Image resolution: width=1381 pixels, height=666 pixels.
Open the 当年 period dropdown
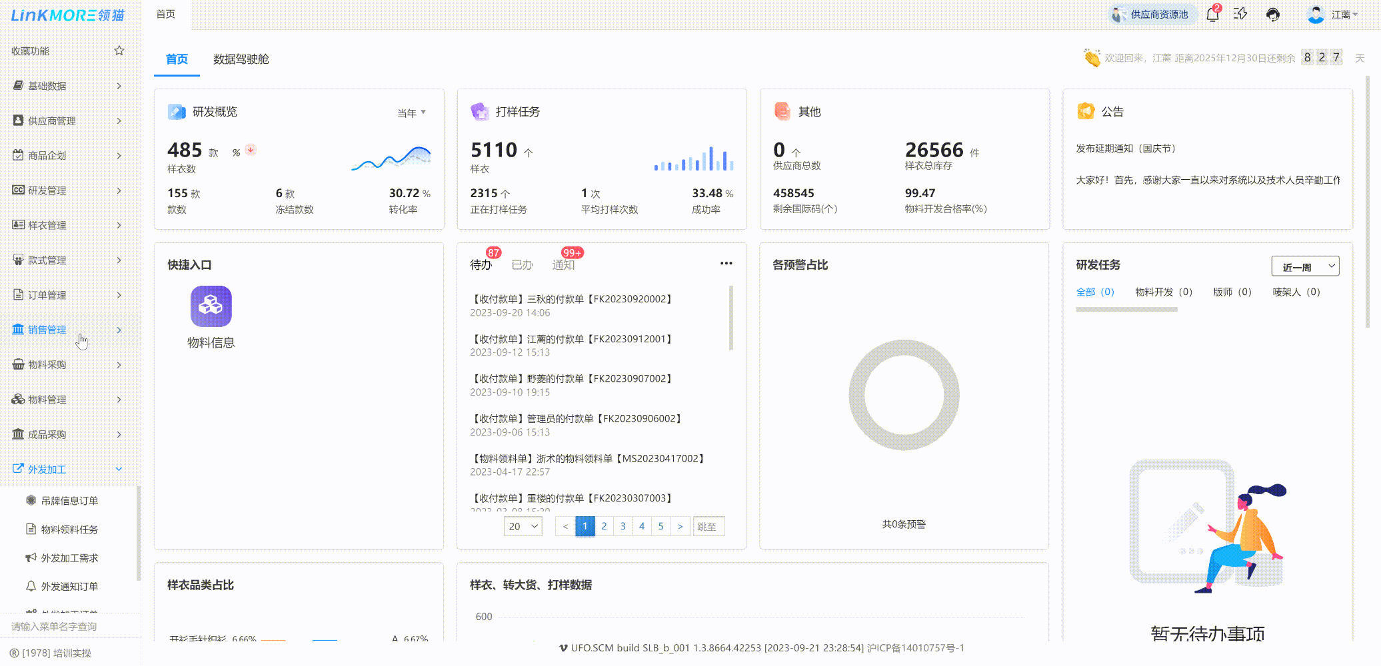[411, 113]
